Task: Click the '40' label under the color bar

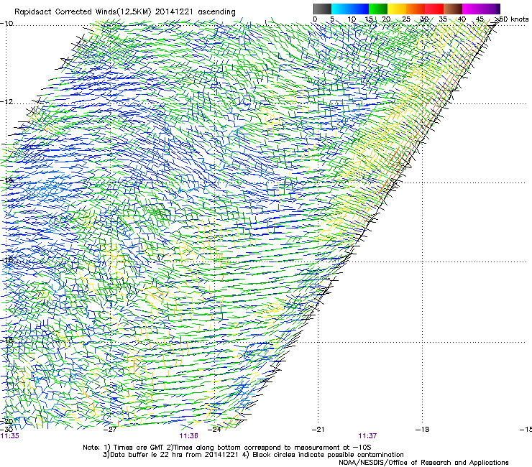Action: point(462,19)
